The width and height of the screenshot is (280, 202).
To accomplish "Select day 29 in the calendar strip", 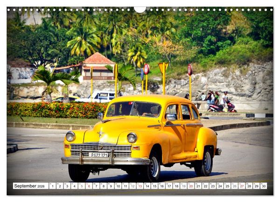I will [x=257, y=186].
